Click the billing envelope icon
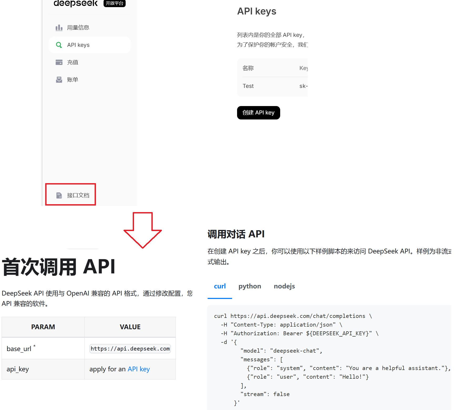This screenshot has width=456, height=410. [x=59, y=80]
